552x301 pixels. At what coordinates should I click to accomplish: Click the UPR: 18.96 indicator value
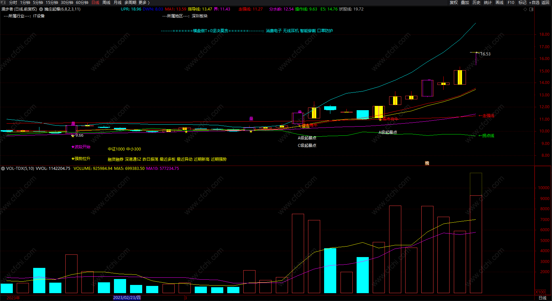click(x=131, y=9)
